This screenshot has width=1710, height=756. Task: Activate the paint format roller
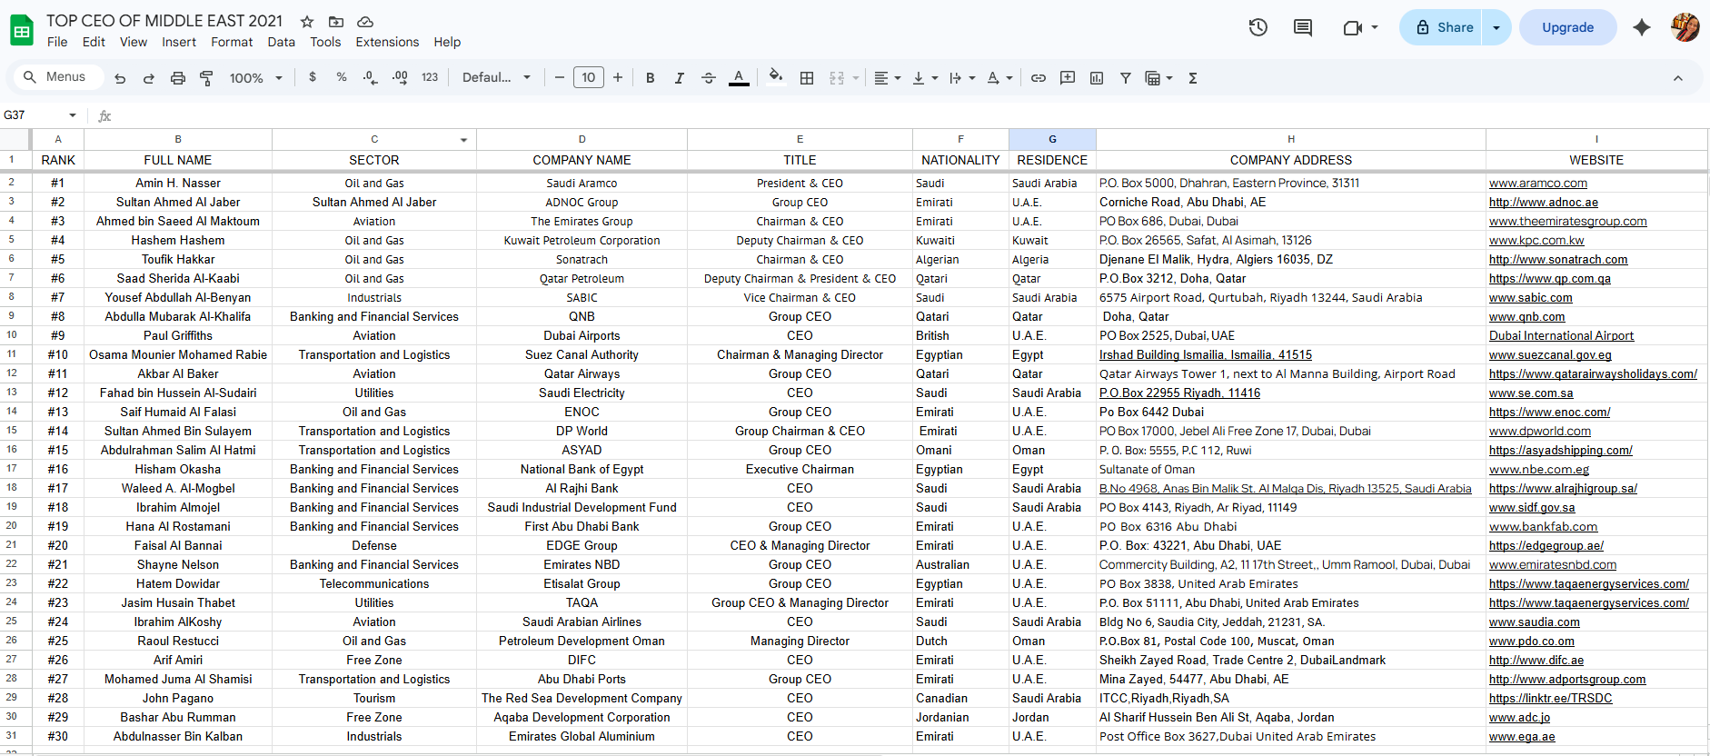point(207,78)
